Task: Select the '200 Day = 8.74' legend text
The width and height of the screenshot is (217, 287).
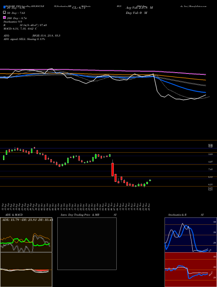Action: [x=16, y=18]
